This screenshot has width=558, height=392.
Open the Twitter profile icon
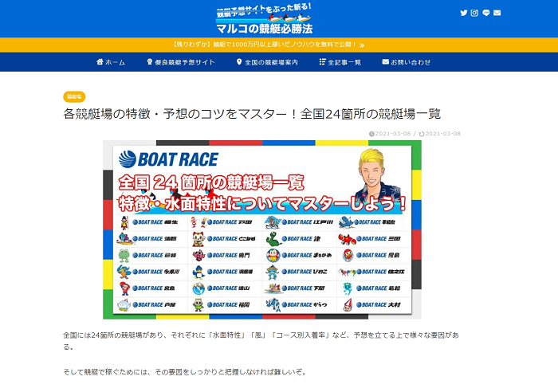click(463, 13)
